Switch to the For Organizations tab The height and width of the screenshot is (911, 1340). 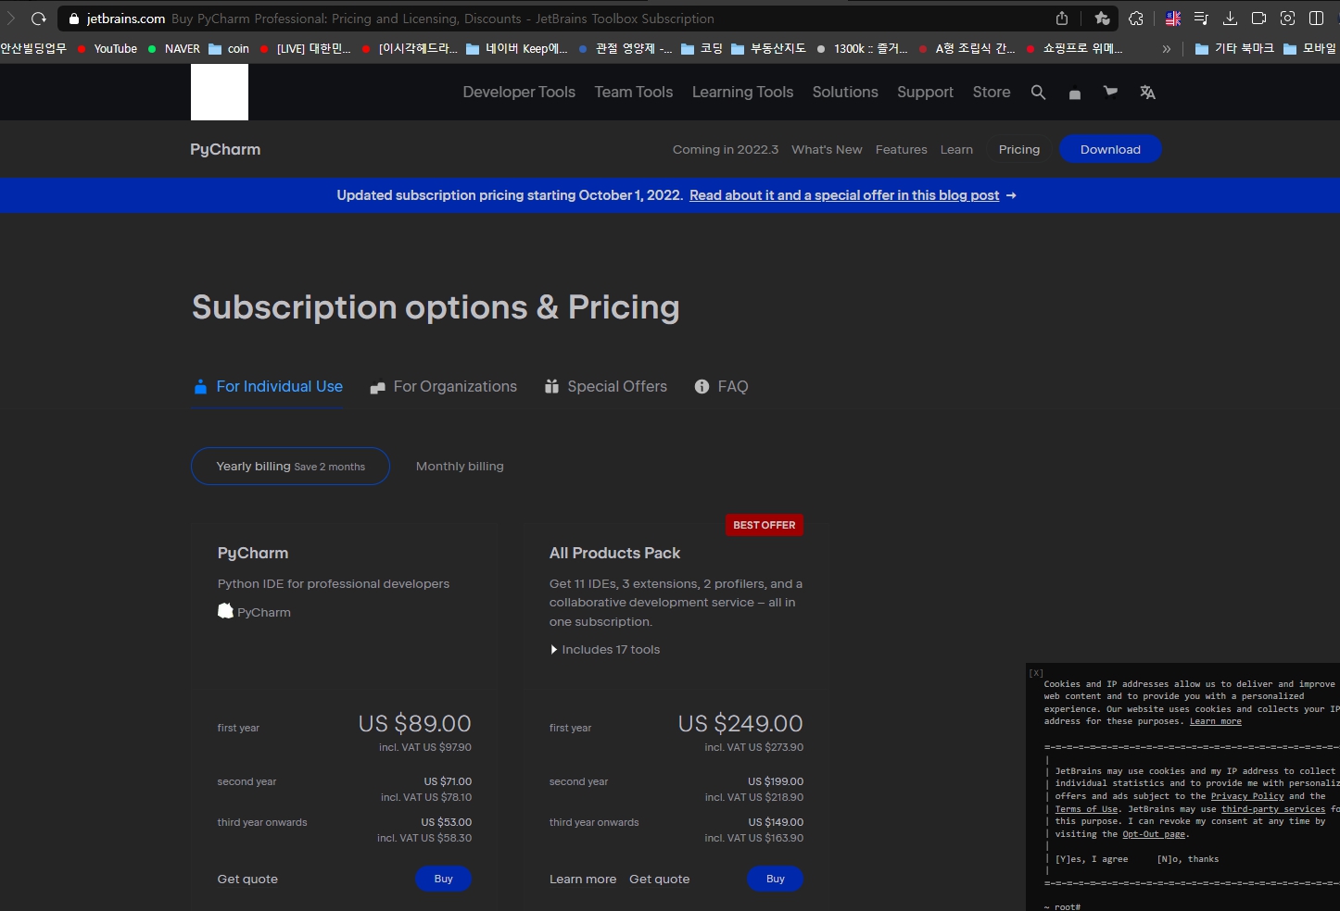pyautogui.click(x=443, y=387)
